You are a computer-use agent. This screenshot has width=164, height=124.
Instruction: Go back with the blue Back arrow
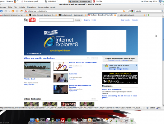[x=2, y=11]
